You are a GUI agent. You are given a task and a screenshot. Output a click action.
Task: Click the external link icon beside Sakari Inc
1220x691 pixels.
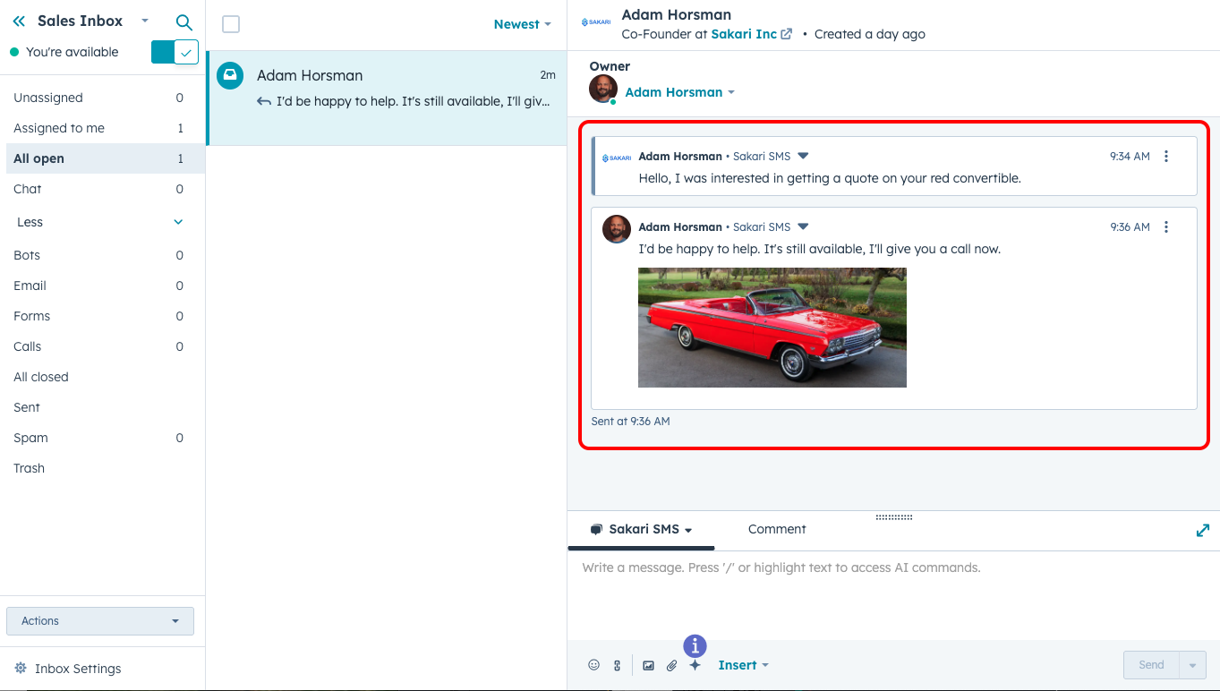tap(787, 34)
